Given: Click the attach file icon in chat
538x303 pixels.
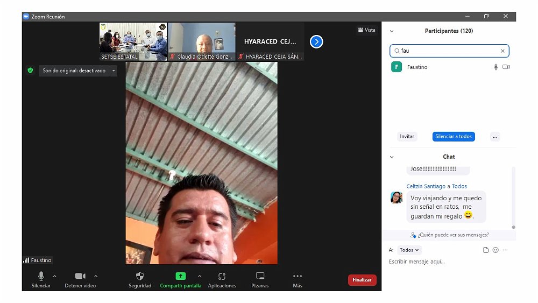Looking at the screenshot, I should [x=486, y=250].
